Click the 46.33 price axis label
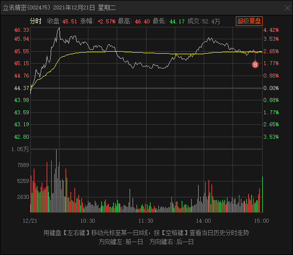 pyautogui.click(x=22, y=30)
